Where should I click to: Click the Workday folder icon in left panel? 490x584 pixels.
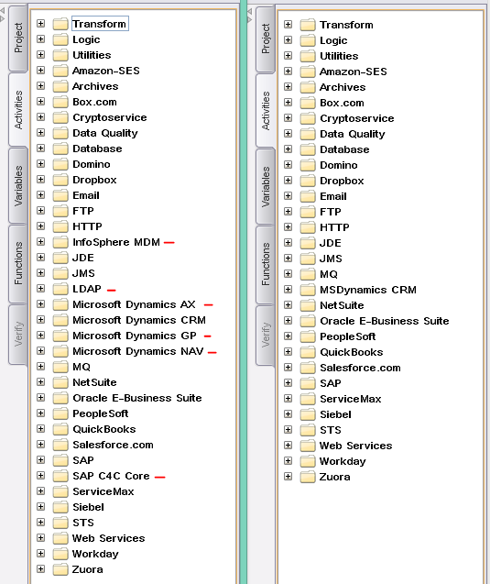click(60, 554)
